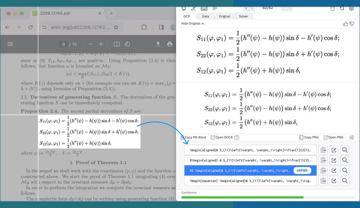Search the highlighted $$ \begin{aligned} row
The image size is (360, 208).
pos(344,171)
